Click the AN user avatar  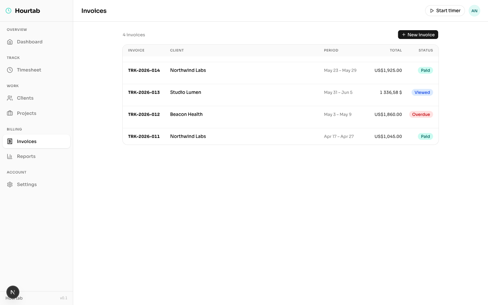(474, 11)
